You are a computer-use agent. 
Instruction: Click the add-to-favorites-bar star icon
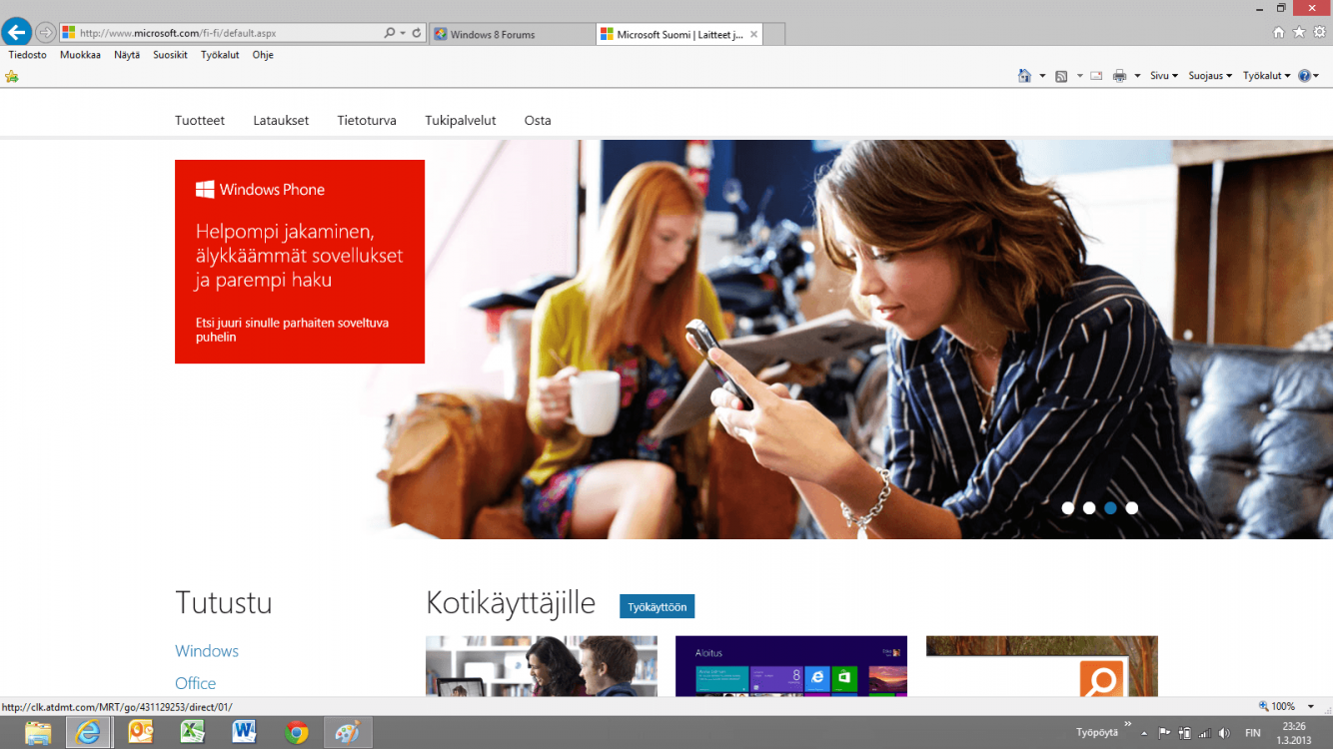tap(12, 76)
